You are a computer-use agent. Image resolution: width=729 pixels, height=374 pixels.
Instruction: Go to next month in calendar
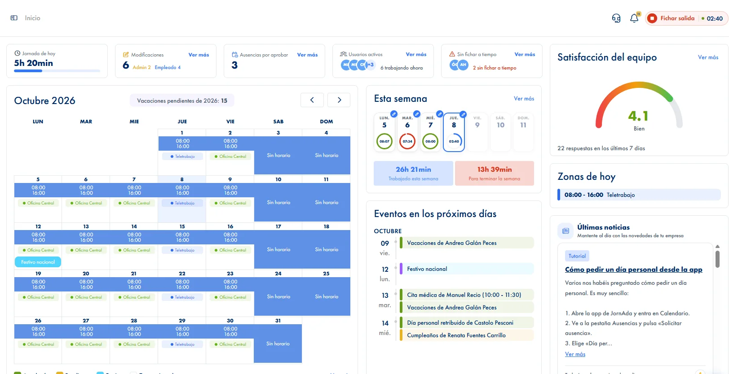pyautogui.click(x=339, y=100)
